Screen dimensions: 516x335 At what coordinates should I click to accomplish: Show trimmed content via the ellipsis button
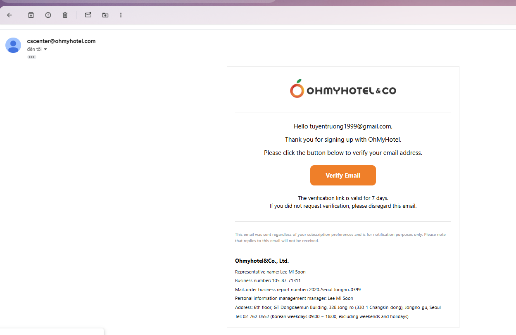[x=32, y=57]
